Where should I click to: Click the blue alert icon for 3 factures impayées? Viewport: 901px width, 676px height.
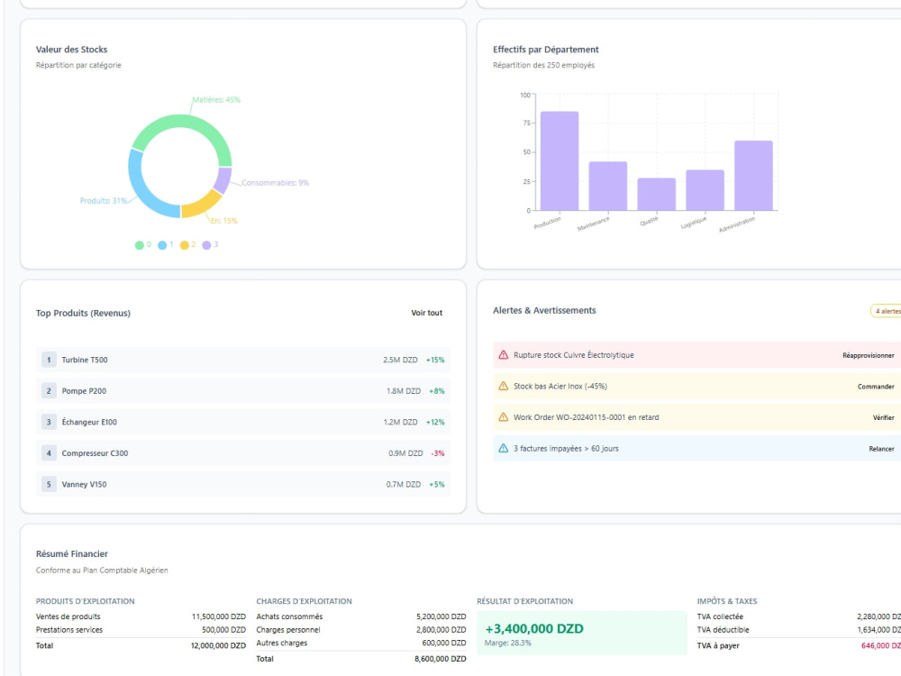point(503,448)
